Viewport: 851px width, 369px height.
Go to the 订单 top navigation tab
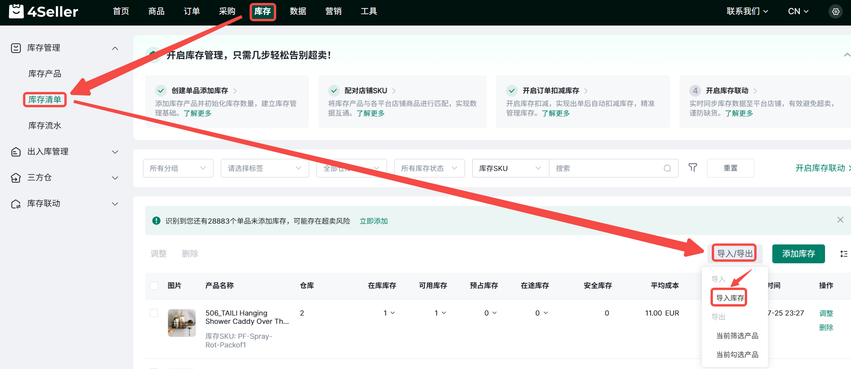(x=192, y=11)
